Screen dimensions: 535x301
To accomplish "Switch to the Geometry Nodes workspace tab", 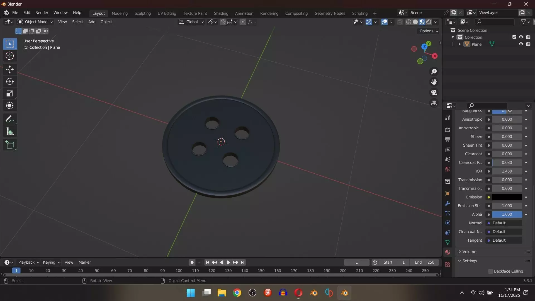I will pyautogui.click(x=330, y=13).
